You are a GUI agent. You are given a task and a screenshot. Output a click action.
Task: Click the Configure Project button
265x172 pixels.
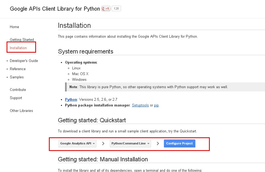coord(179,143)
